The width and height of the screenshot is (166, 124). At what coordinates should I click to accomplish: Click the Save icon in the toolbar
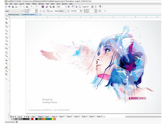tap(13, 7)
